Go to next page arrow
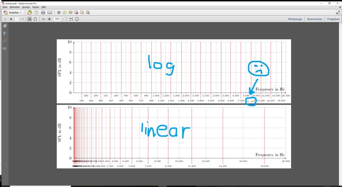This screenshot has width=342, height=187. pyautogui.click(x=11, y=19)
